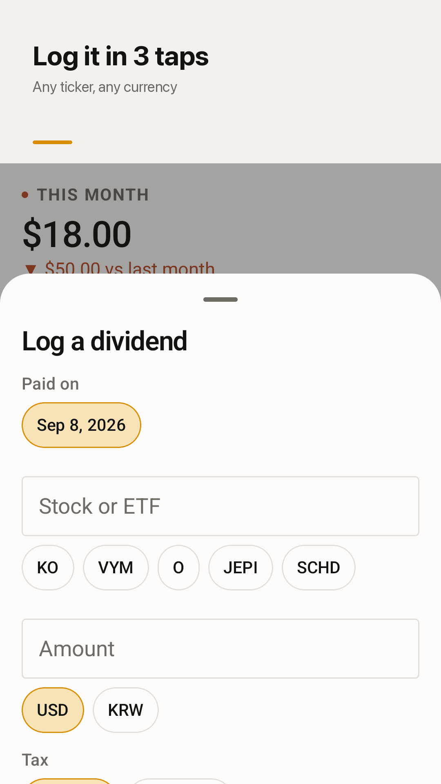The image size is (441, 784).
Task: Open the Sep 8, 2026 date picker
Action: click(81, 425)
